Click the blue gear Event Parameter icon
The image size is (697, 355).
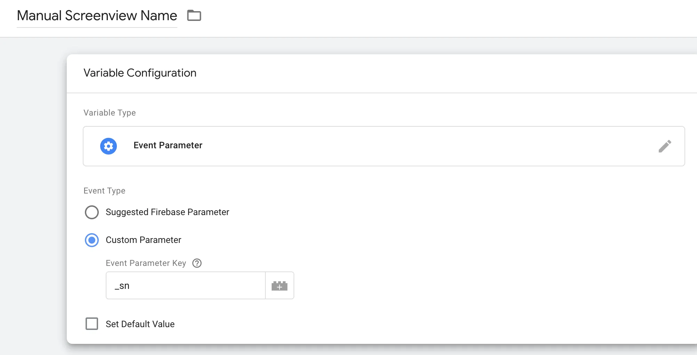coord(109,146)
